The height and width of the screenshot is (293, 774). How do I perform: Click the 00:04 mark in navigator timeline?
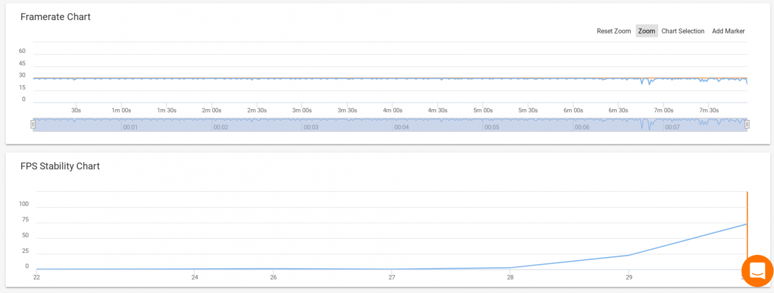401,128
